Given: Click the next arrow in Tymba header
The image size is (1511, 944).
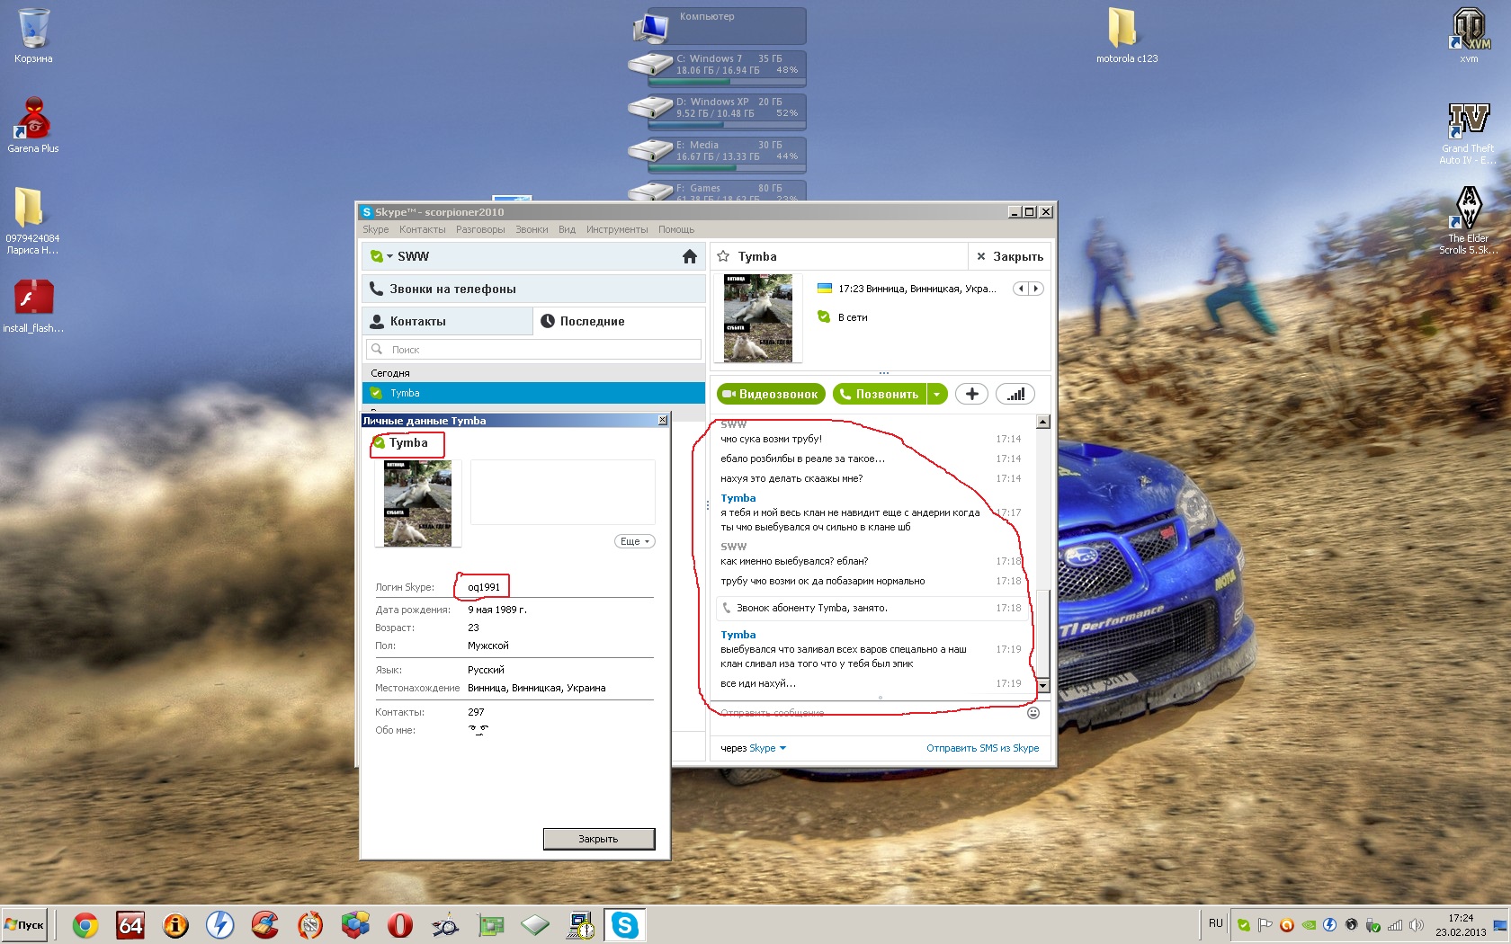Looking at the screenshot, I should (x=1036, y=289).
